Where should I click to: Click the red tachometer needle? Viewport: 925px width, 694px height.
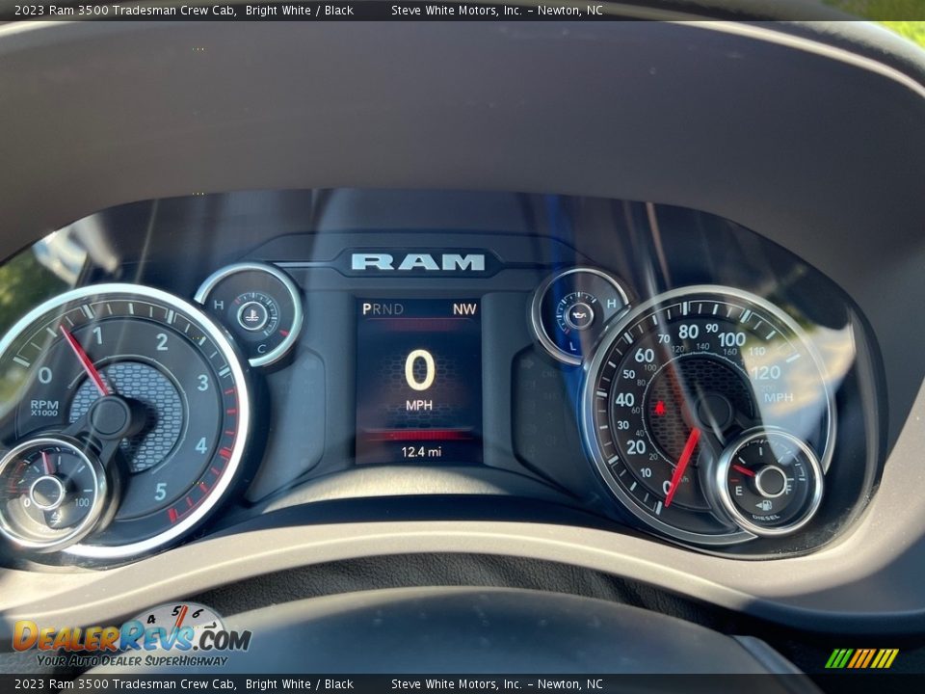tap(85, 360)
